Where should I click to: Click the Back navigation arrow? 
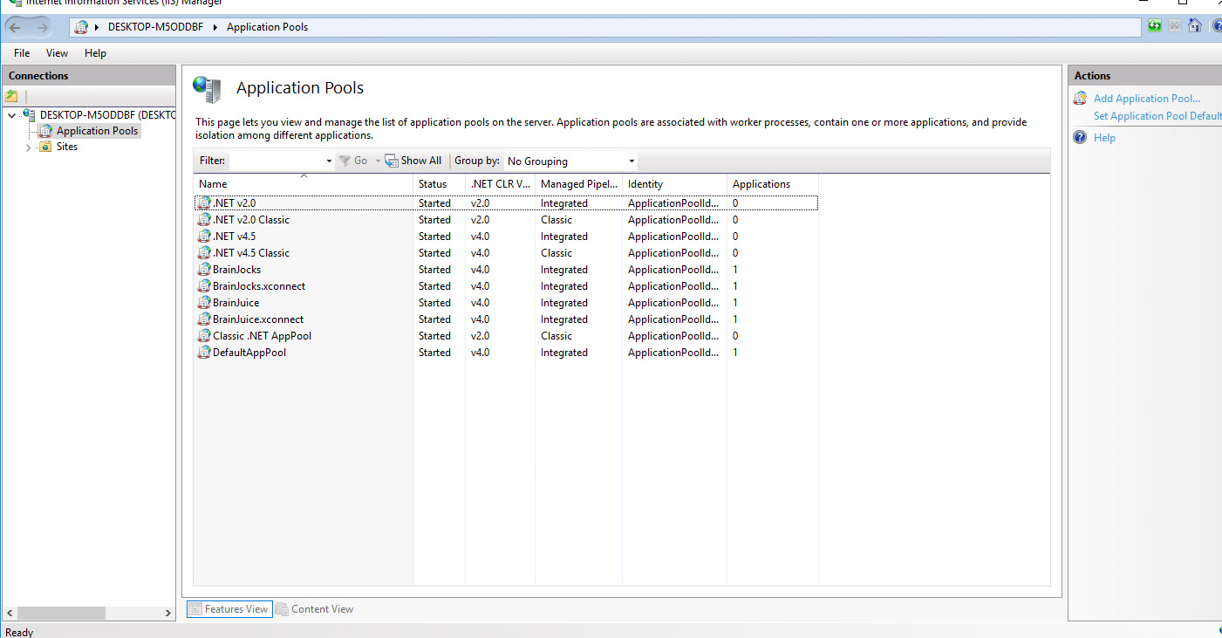[x=15, y=27]
